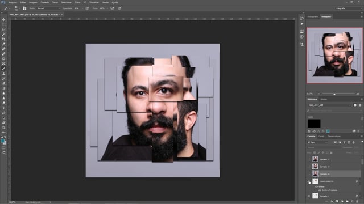Image resolution: width=364 pixels, height=204 pixels.
Task: Select the Hand tool
Action: coord(3,122)
